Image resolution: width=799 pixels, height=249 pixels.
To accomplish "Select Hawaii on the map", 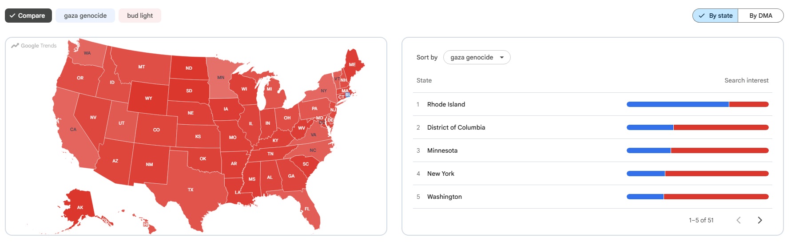I will pos(146,224).
